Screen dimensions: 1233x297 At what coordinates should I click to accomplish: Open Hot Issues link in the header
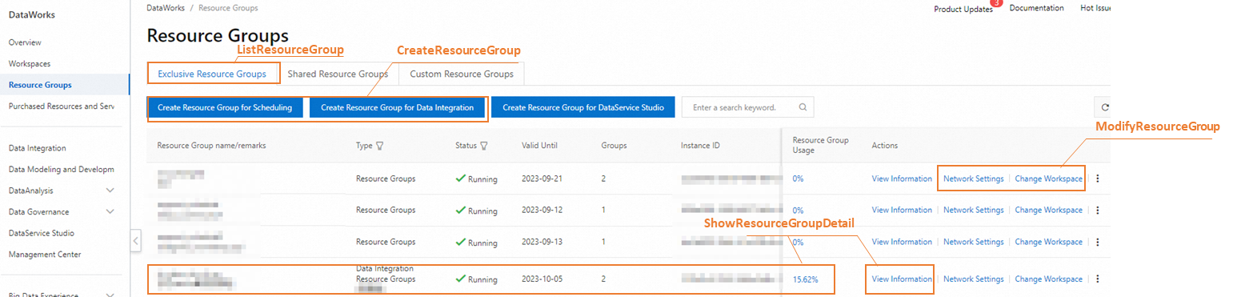coord(1096,8)
